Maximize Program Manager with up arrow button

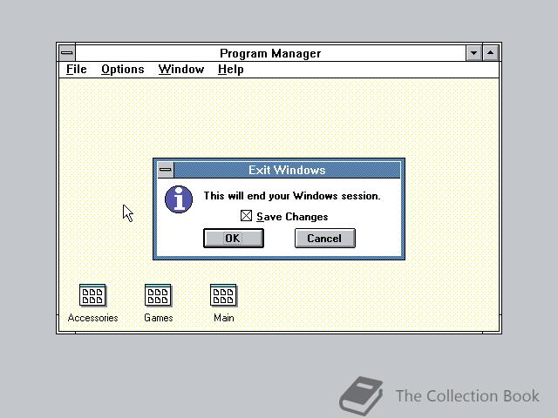click(490, 53)
